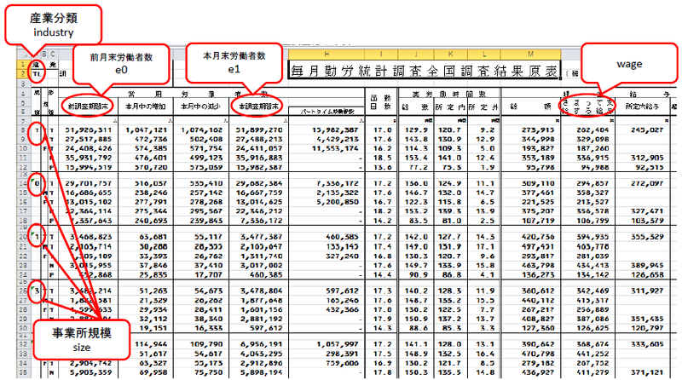Click cell with value 245,027
The width and height of the screenshot is (682, 380).
point(647,130)
